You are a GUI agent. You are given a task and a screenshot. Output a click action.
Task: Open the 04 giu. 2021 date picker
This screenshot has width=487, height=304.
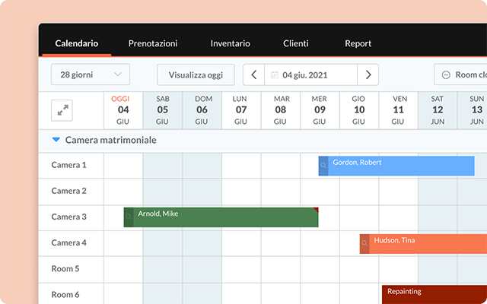(x=310, y=74)
